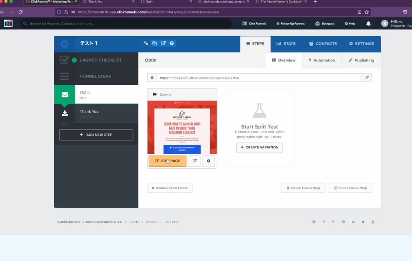Click the clone funnel icon in header
The width and height of the screenshot is (412, 261).
point(154,44)
